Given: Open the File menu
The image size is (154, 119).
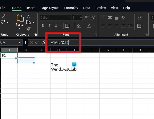Looking at the screenshot, I should [3, 8].
